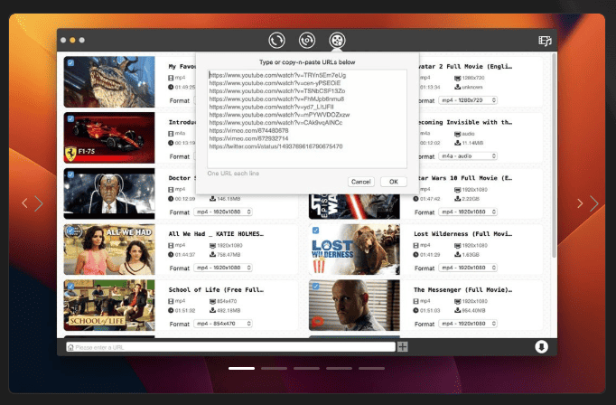Click the vimeo.com/674480678 URL line
The image size is (616, 405).
(248, 130)
